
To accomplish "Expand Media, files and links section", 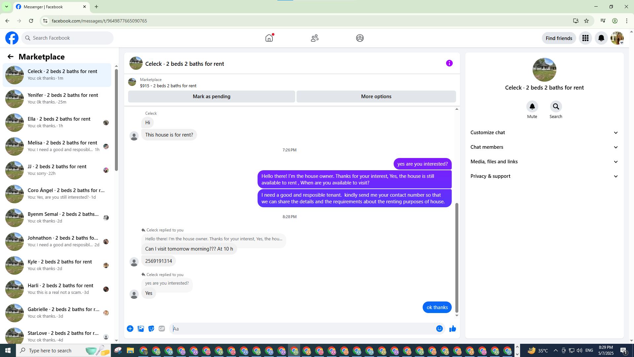I will coord(544,162).
